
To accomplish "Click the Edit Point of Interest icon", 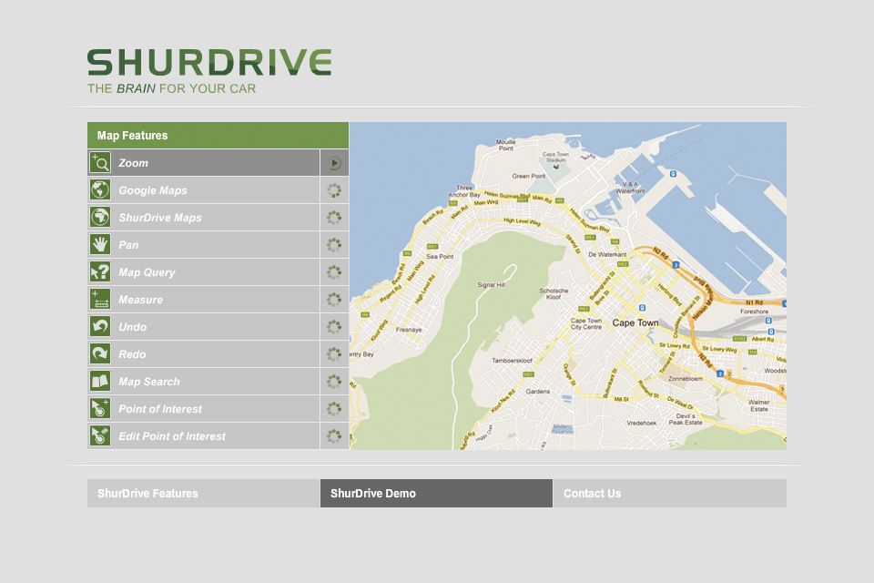I will [x=100, y=436].
